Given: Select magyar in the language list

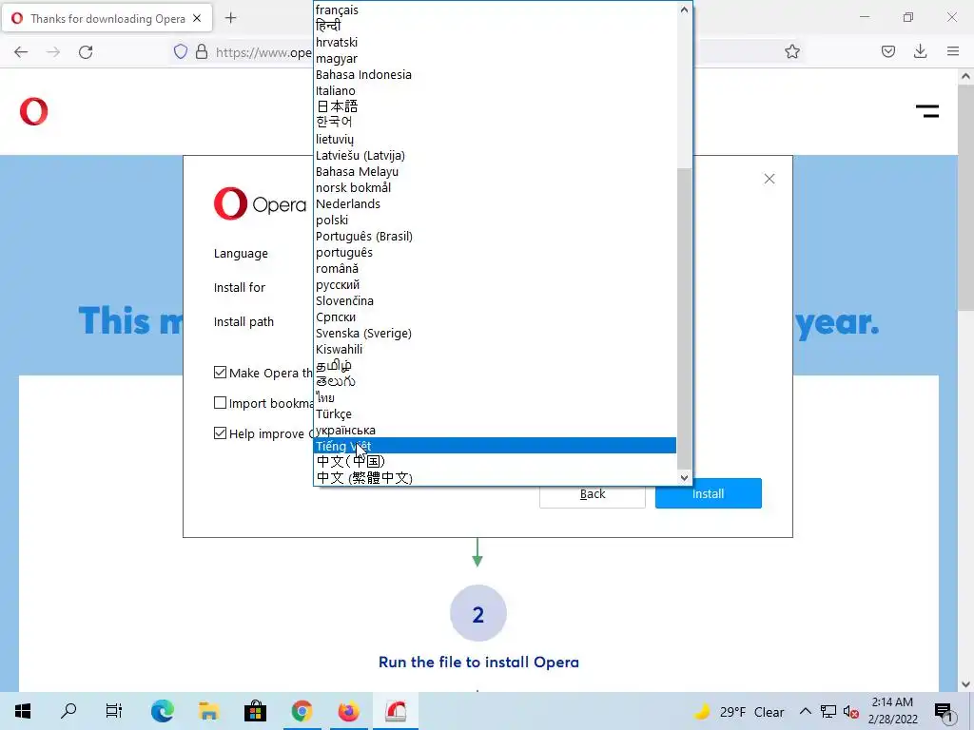Looking at the screenshot, I should 495,58.
